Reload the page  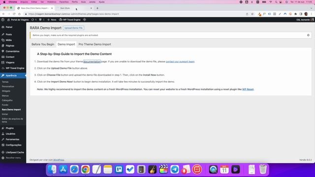pos(14,14)
